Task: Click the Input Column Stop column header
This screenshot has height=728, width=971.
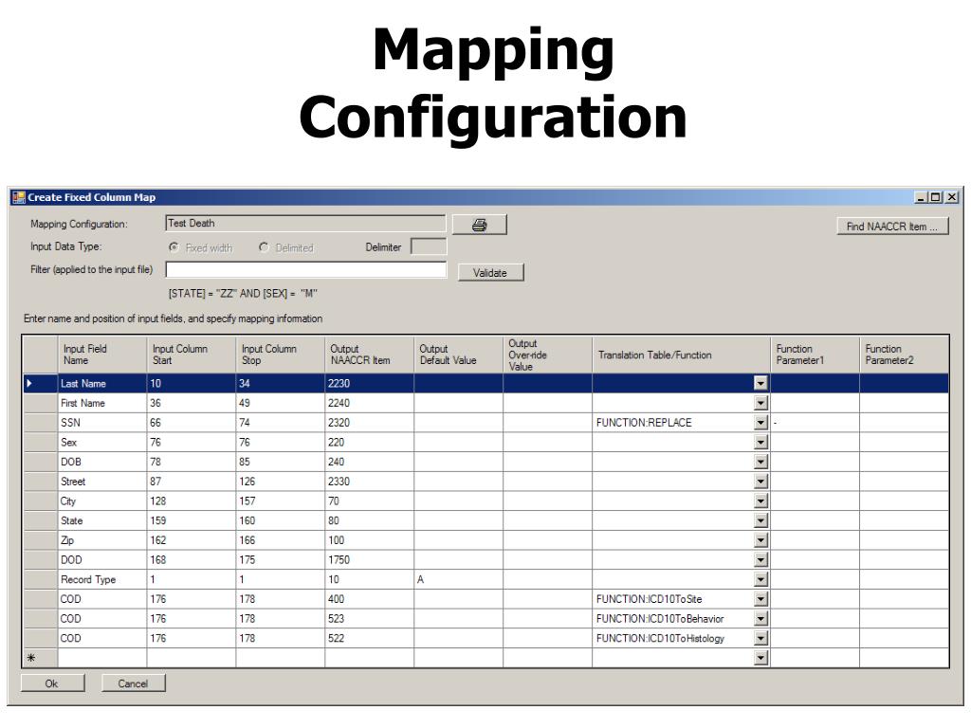Action: [x=281, y=355]
